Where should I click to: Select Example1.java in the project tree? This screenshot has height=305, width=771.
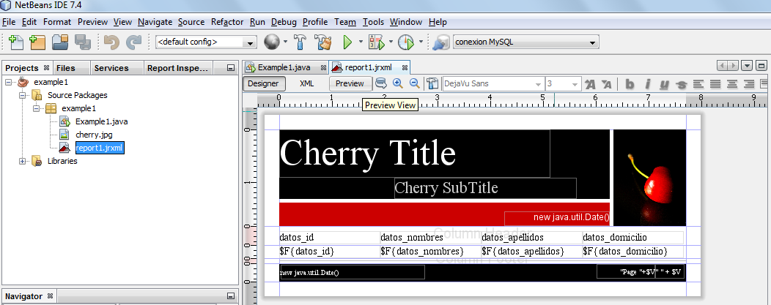coord(101,121)
